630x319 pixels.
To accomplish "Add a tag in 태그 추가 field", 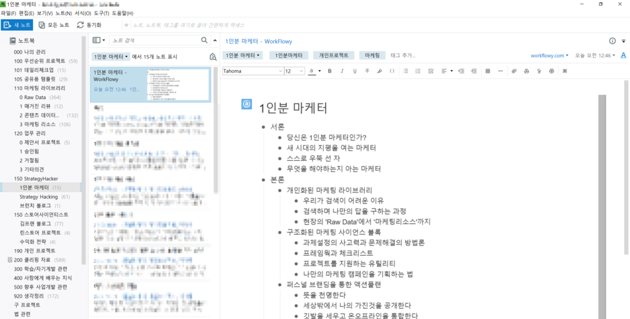I will pyautogui.click(x=403, y=55).
